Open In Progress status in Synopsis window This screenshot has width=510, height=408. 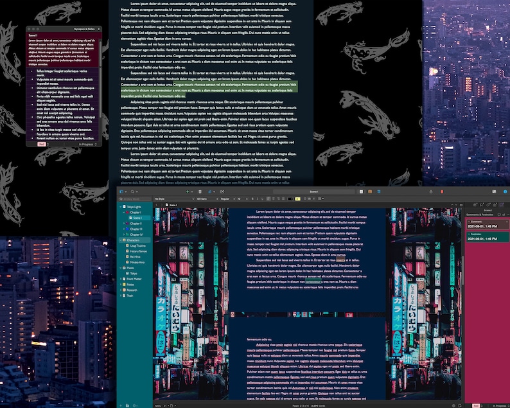tap(87, 144)
